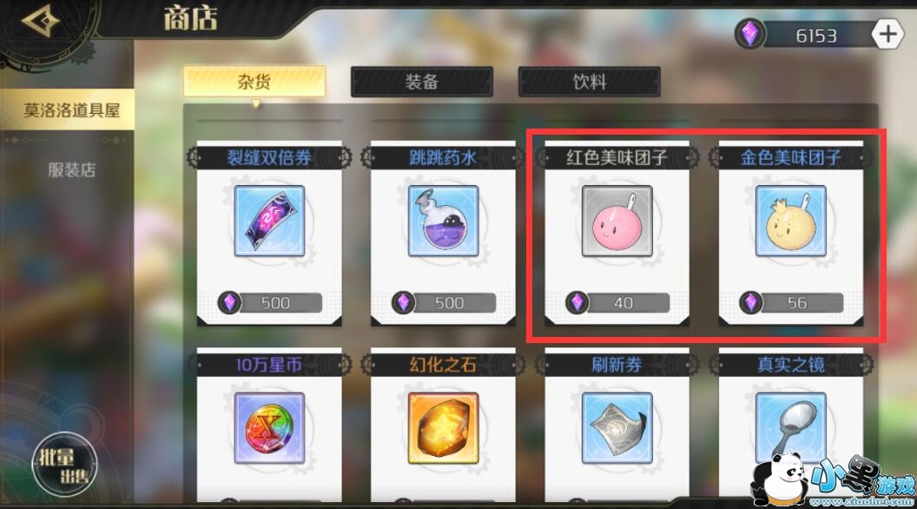
Task: Switch to the 饮料 tab
Action: coord(590,82)
